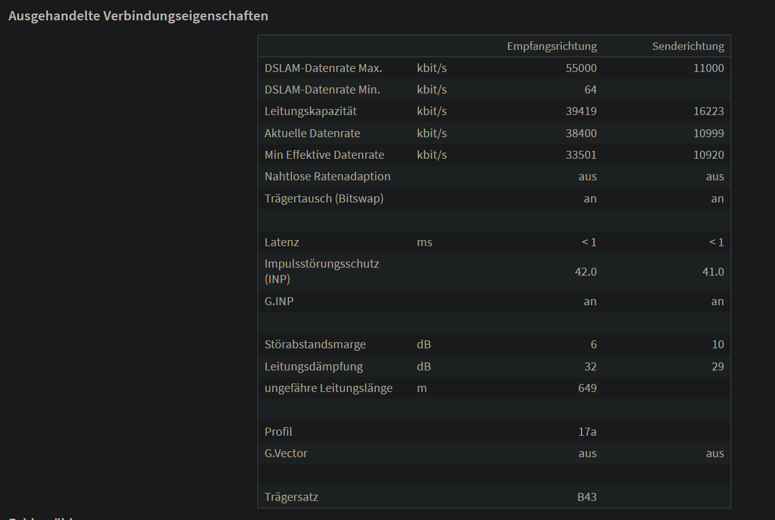Click the value 64
Image resolution: width=775 pixels, height=520 pixels.
(x=590, y=90)
